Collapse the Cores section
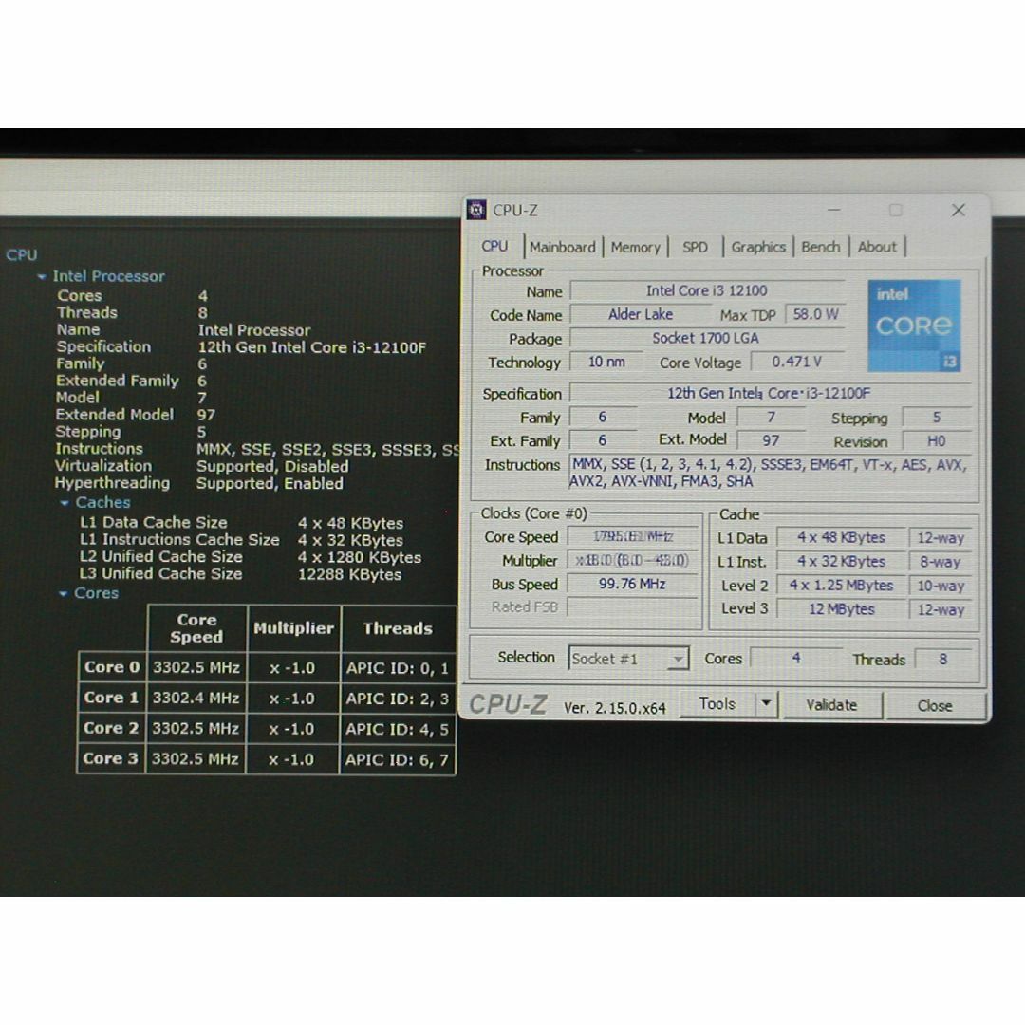1025x1025 pixels. coord(63,593)
